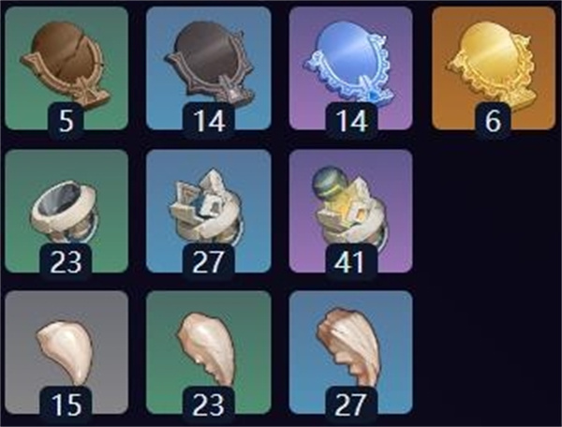Viewport: 562px width, 427px height.
Task: Select the small white fang on gray tile
Action: pos(67,351)
